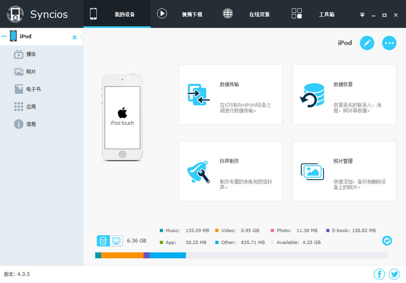Click the 信息 info icon

pos(18,124)
